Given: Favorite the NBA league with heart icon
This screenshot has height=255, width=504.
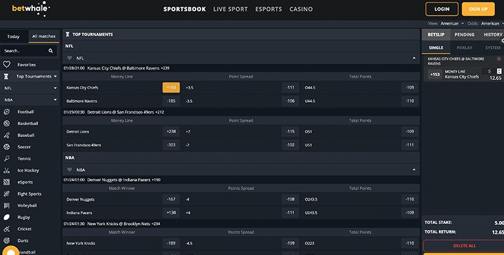Looking at the screenshot, I should (69, 170).
